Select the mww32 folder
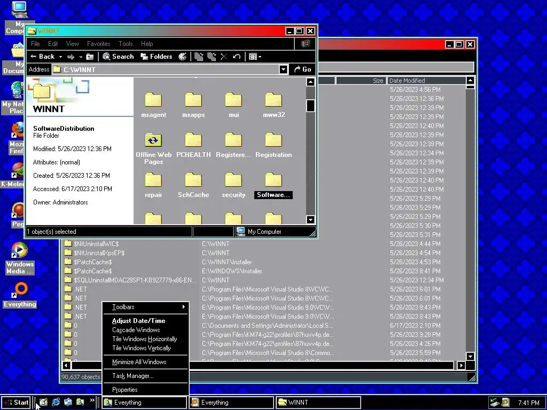 click(274, 105)
